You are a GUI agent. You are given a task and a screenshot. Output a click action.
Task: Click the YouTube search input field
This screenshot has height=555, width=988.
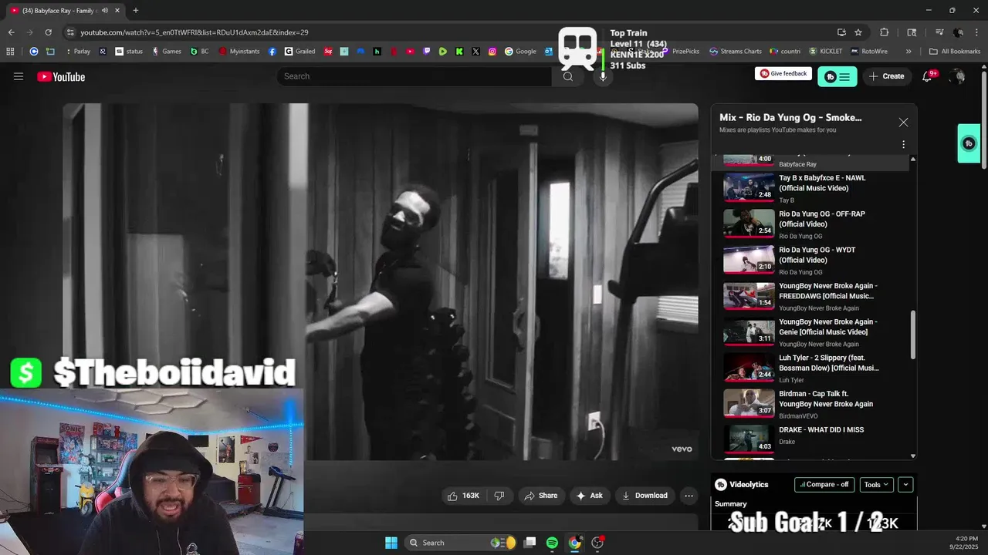point(414,76)
